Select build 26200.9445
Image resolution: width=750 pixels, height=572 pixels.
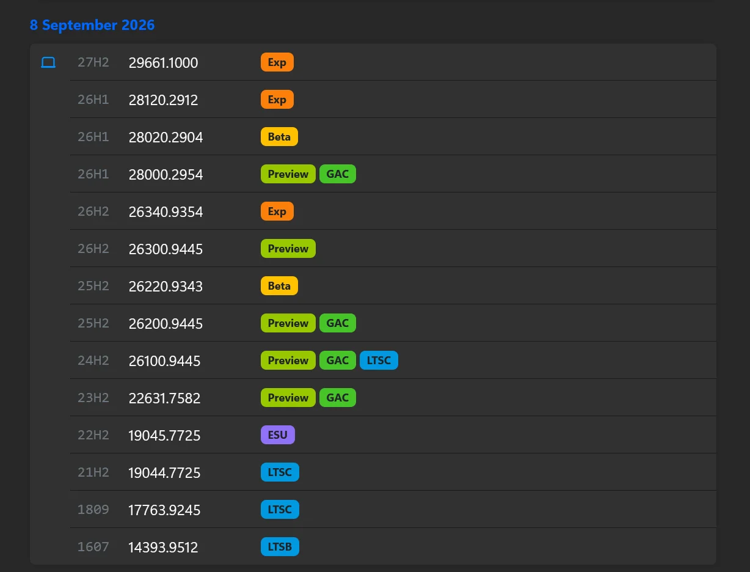(x=166, y=323)
